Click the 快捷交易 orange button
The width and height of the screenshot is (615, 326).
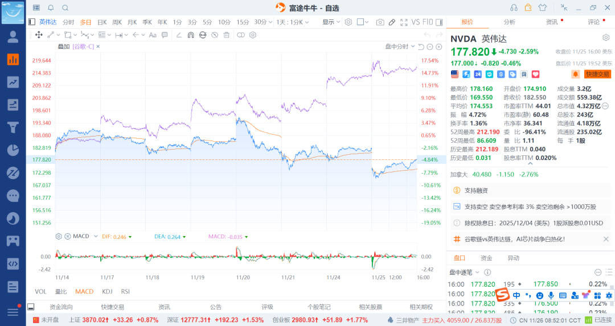click(x=597, y=74)
